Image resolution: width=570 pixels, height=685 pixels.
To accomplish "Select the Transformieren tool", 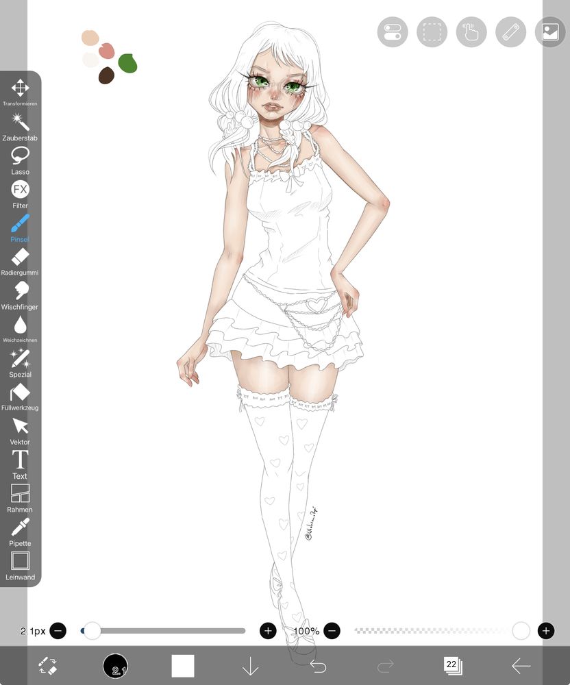I will click(20, 92).
